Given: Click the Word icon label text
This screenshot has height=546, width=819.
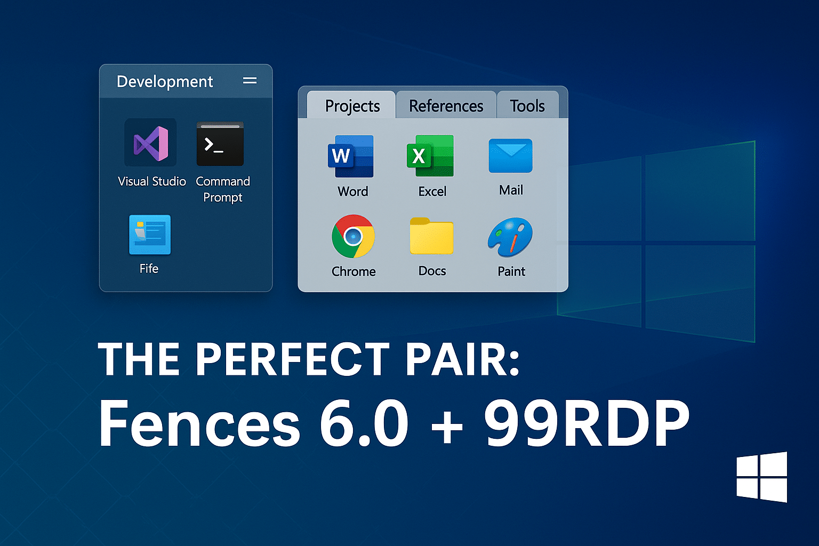Looking at the screenshot, I should point(351,191).
